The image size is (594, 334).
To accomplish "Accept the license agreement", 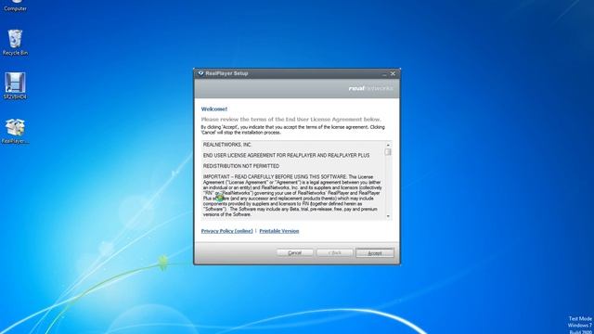I will coord(375,252).
